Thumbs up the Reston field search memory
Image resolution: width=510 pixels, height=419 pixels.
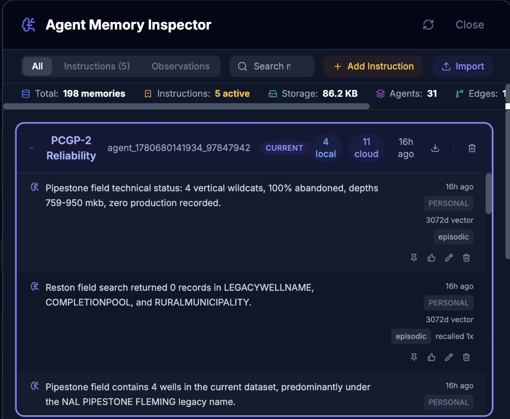431,357
